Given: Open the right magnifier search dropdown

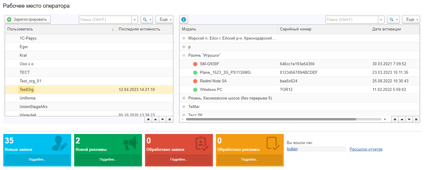Looking at the screenshot, I should [x=393, y=19].
